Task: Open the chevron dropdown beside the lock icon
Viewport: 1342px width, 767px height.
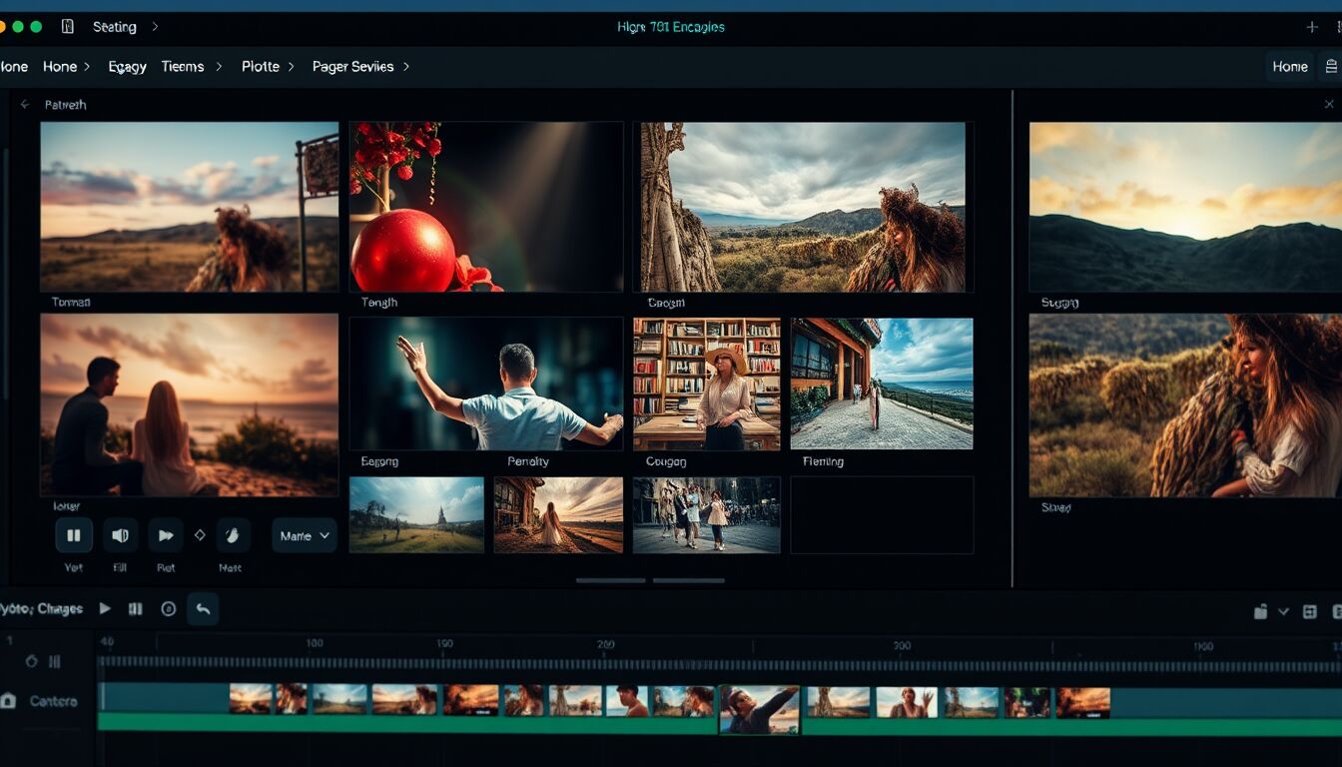Action: tap(1283, 612)
